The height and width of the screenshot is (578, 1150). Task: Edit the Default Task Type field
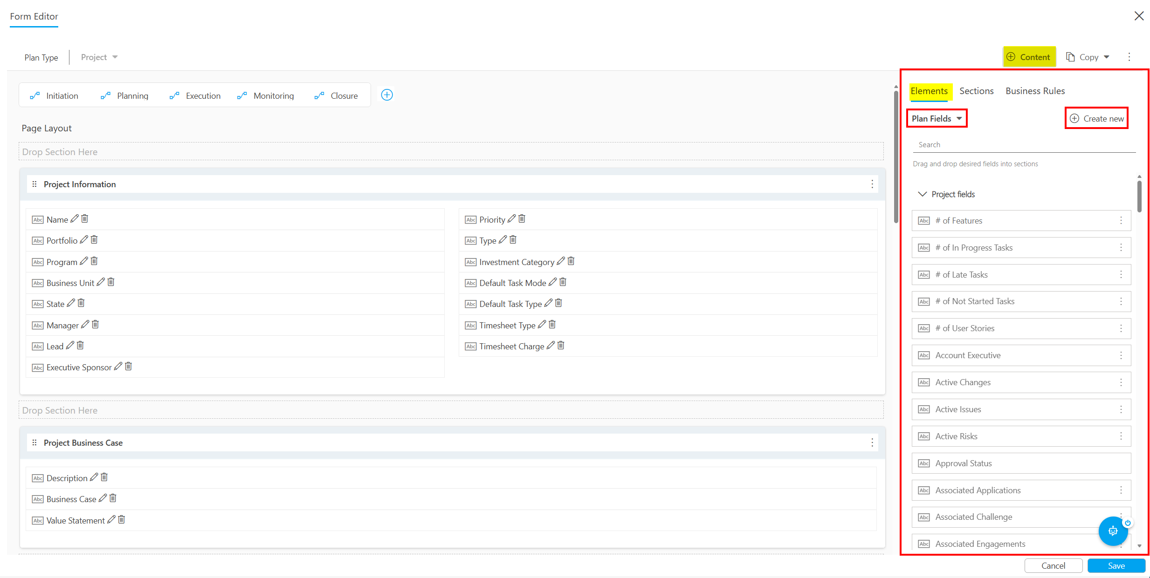pyautogui.click(x=548, y=303)
